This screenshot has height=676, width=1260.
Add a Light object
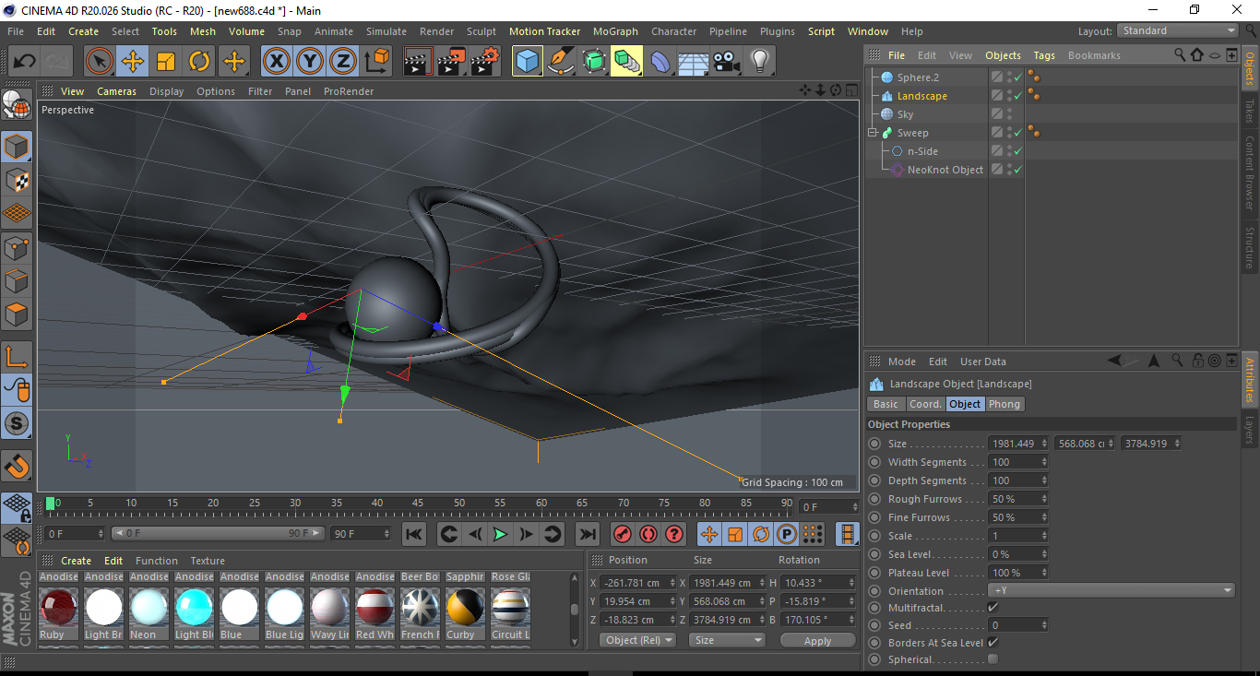click(x=760, y=62)
